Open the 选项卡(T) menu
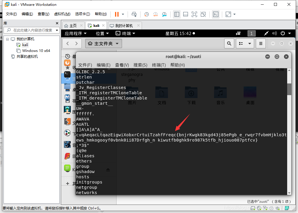298x213 pixels. 83,14
